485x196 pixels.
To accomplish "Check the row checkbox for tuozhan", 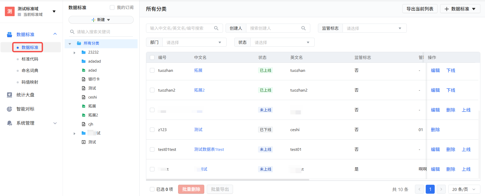I will click(152, 70).
